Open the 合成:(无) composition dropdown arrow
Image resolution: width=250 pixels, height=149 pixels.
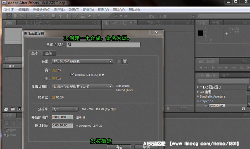coord(131,23)
